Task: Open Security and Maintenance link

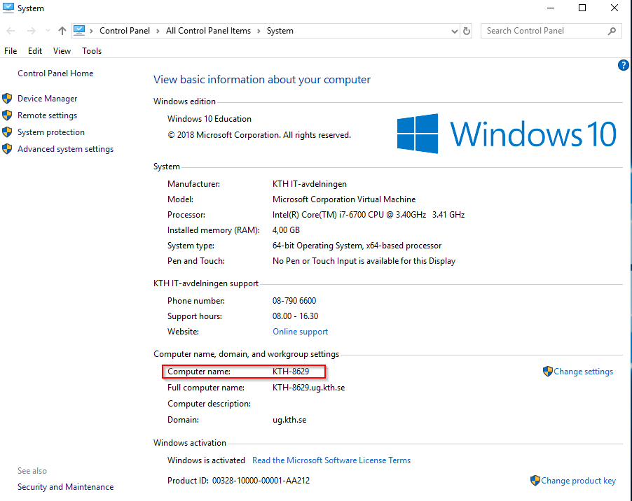Action: [65, 487]
